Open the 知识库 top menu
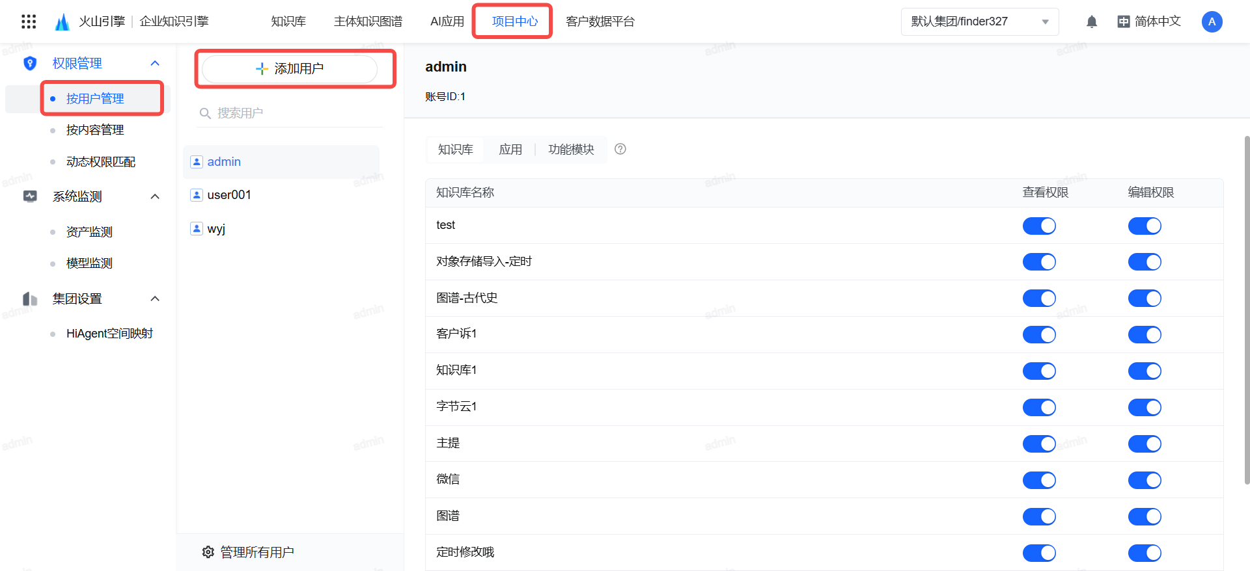Viewport: 1250px width, 571px height. (288, 21)
